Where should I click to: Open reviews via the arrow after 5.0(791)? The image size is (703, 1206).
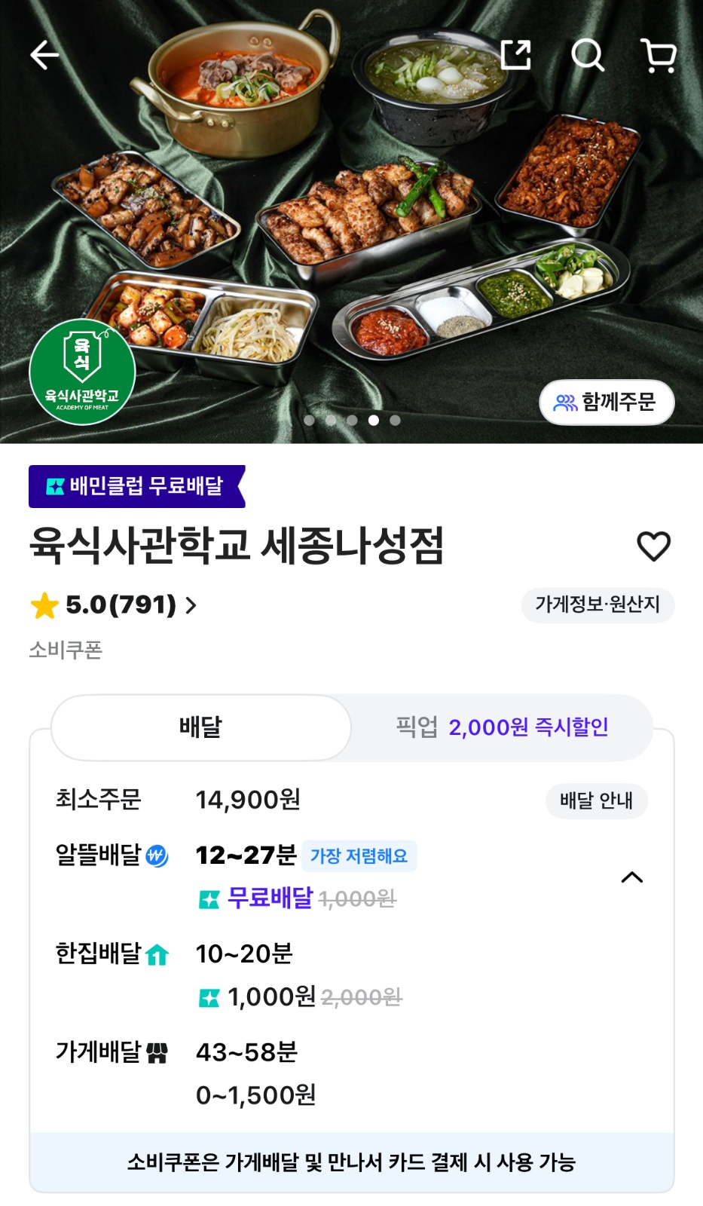[191, 605]
